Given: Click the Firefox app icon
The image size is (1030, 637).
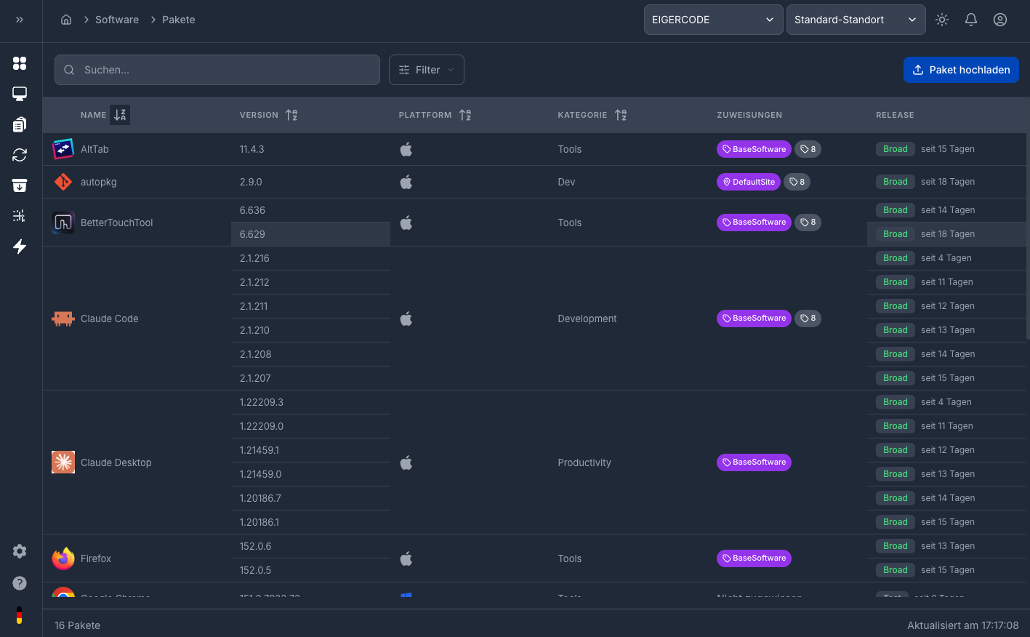Looking at the screenshot, I should (63, 558).
